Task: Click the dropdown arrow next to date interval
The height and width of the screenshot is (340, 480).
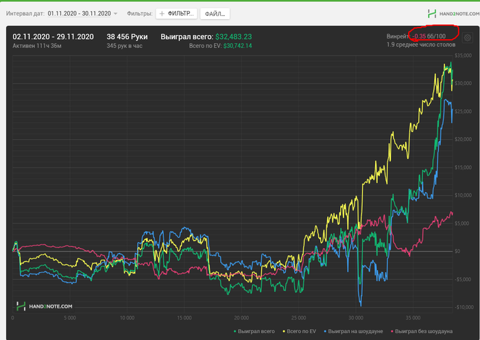Action: [x=115, y=14]
